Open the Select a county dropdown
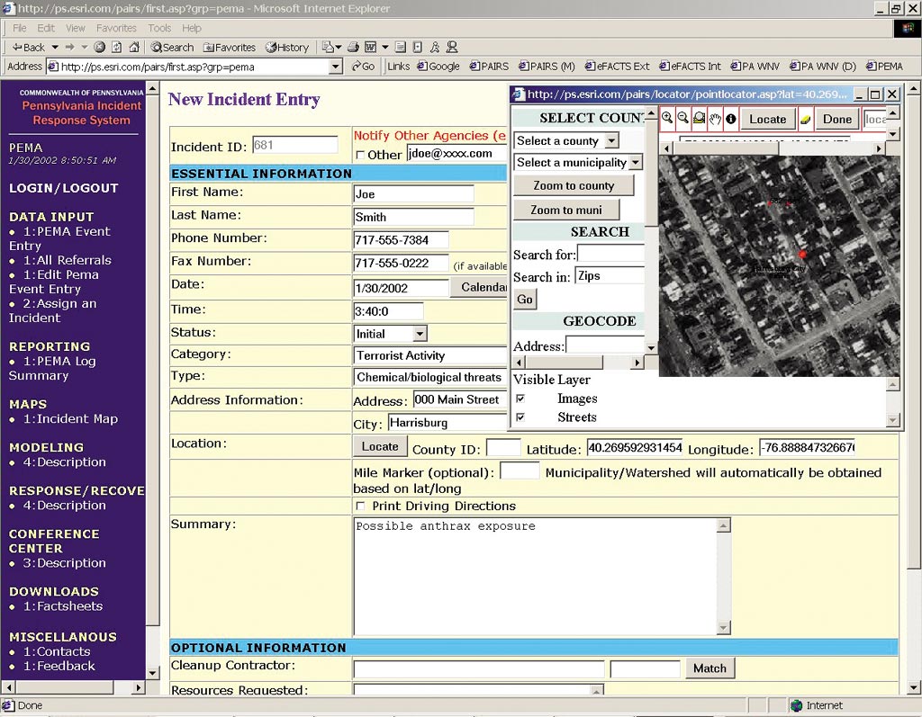This screenshot has height=717, width=922. click(x=611, y=141)
